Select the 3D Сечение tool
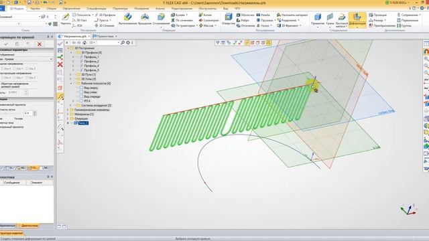The width and height of the screenshot is (429, 241). [105, 25]
